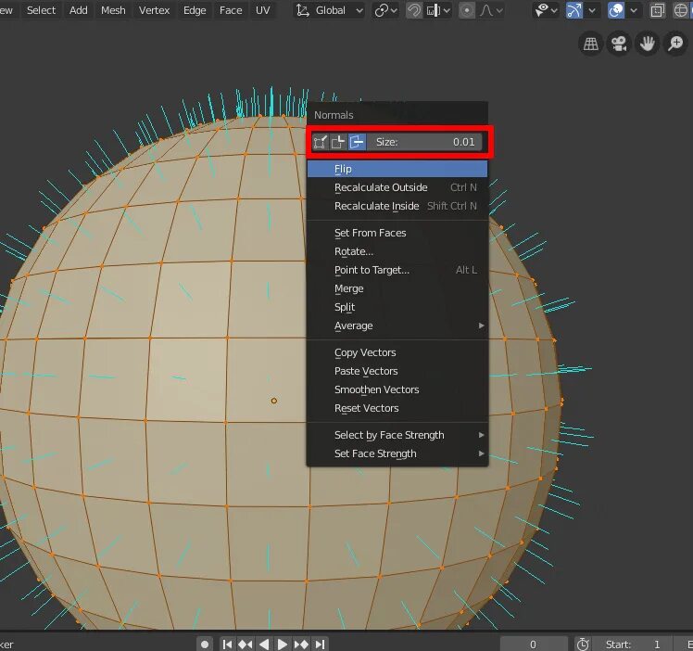
Task: Choose Reset Vectors
Action: click(397, 409)
